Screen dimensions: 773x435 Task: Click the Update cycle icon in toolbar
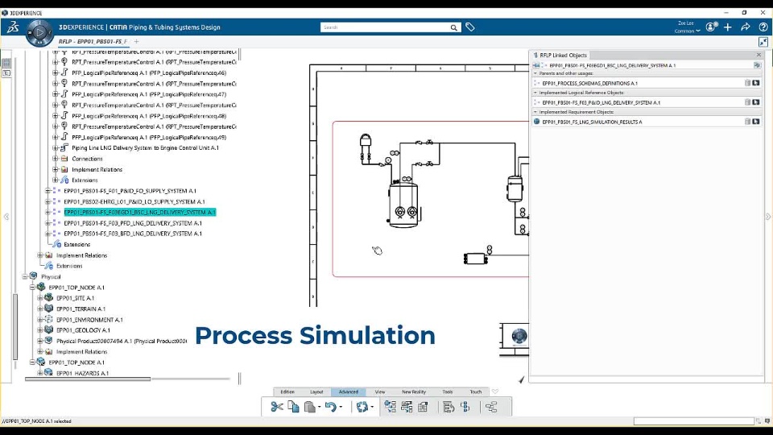pyautogui.click(x=362, y=407)
